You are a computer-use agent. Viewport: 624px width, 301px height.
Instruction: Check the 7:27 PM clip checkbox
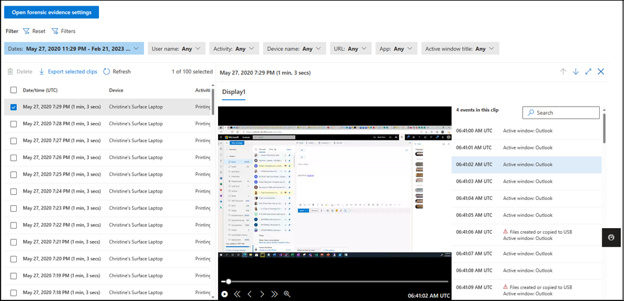point(14,141)
